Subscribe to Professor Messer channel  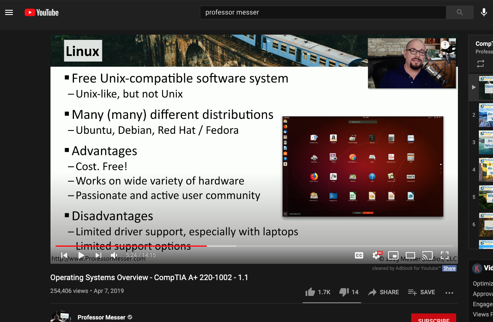pyautogui.click(x=434, y=318)
